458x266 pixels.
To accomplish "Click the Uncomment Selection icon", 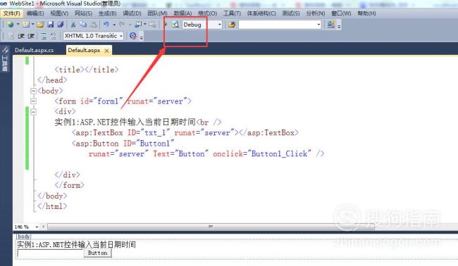I will point(53,36).
